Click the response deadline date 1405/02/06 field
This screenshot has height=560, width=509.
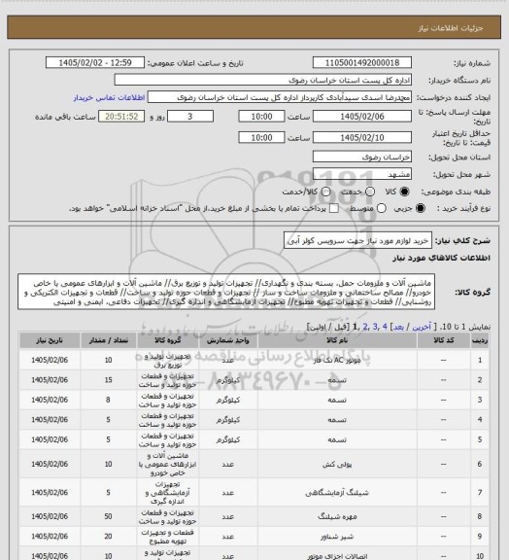[x=362, y=117]
